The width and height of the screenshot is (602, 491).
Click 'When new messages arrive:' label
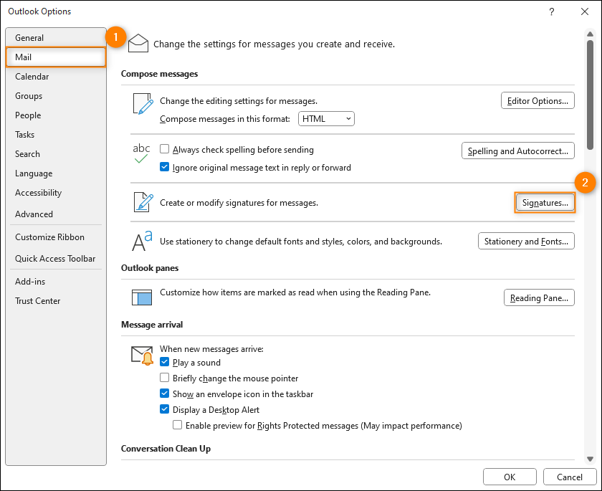tap(211, 349)
